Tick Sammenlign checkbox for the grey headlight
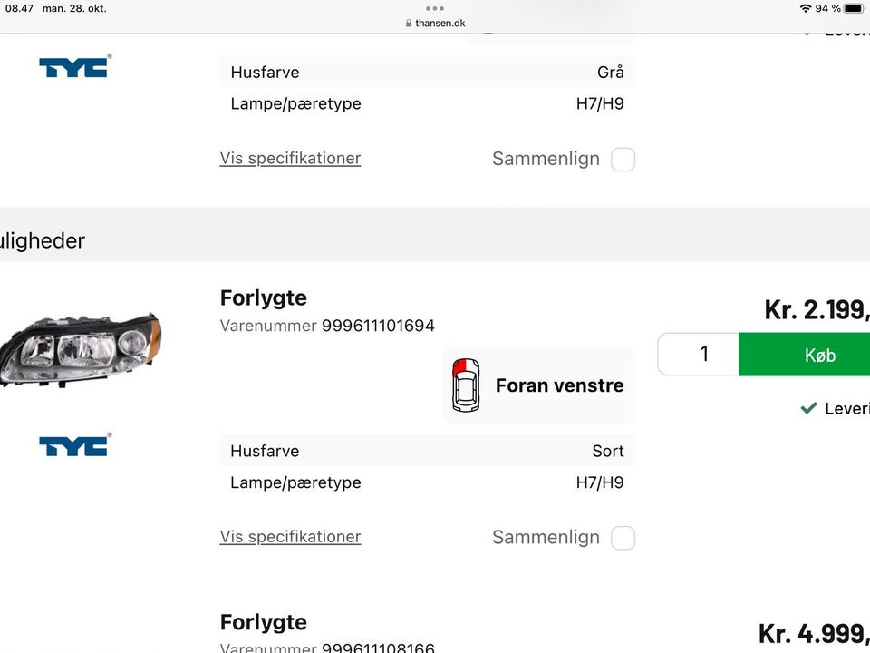 (x=623, y=160)
